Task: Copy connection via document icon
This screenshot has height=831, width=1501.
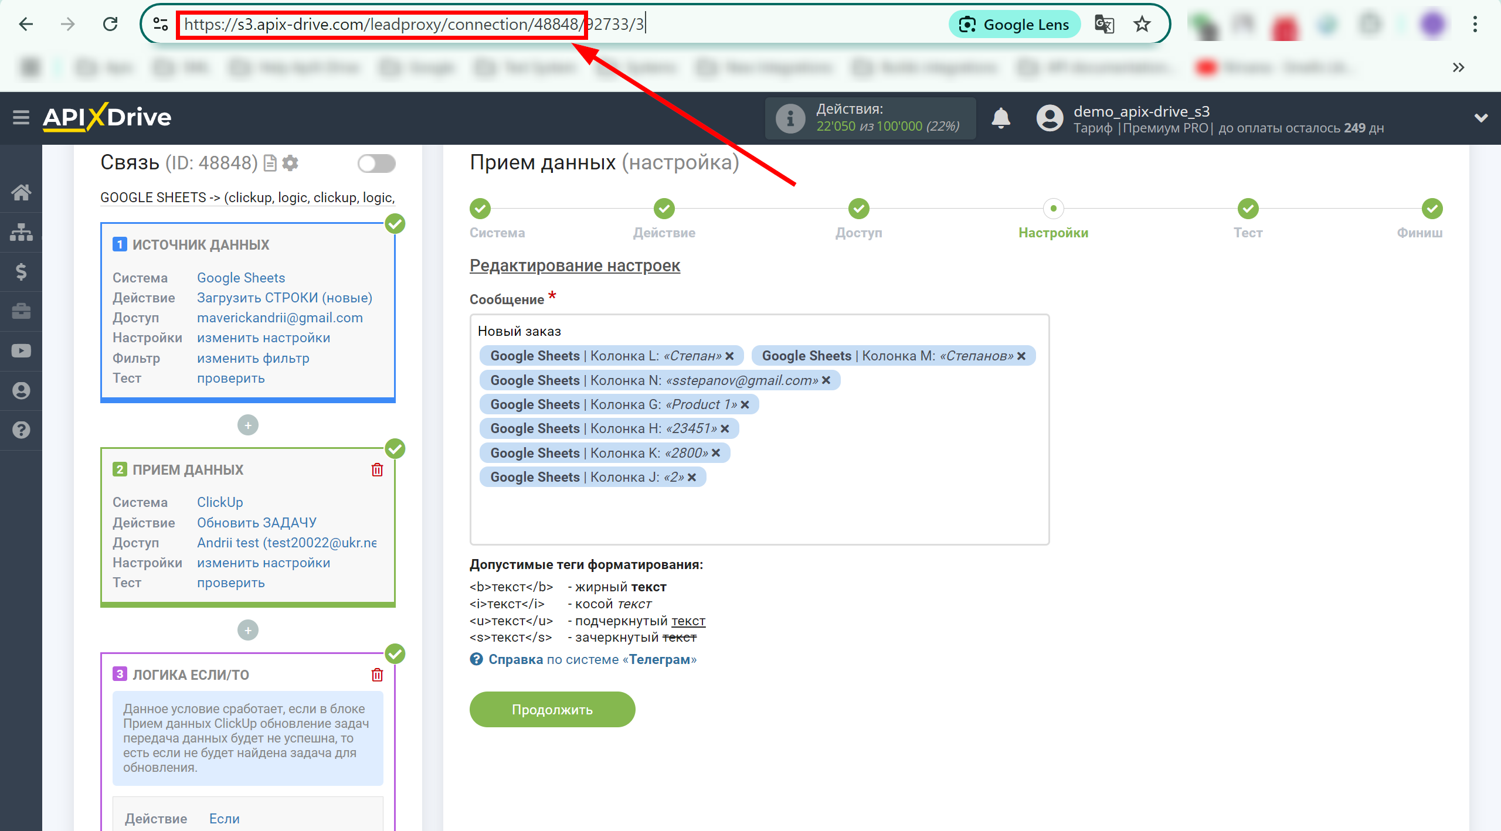Action: [270, 163]
